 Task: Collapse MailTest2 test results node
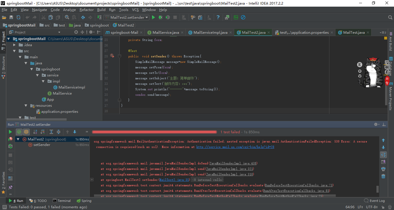[18, 139]
